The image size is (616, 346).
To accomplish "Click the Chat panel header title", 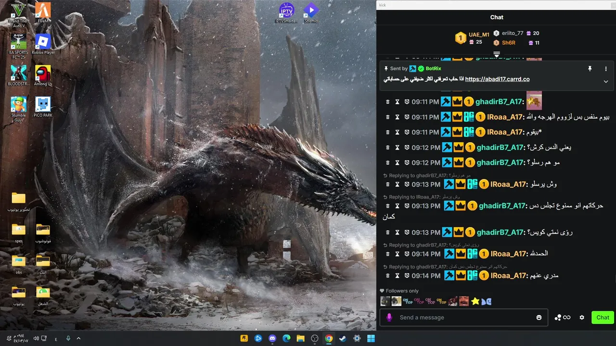I will coord(497,17).
